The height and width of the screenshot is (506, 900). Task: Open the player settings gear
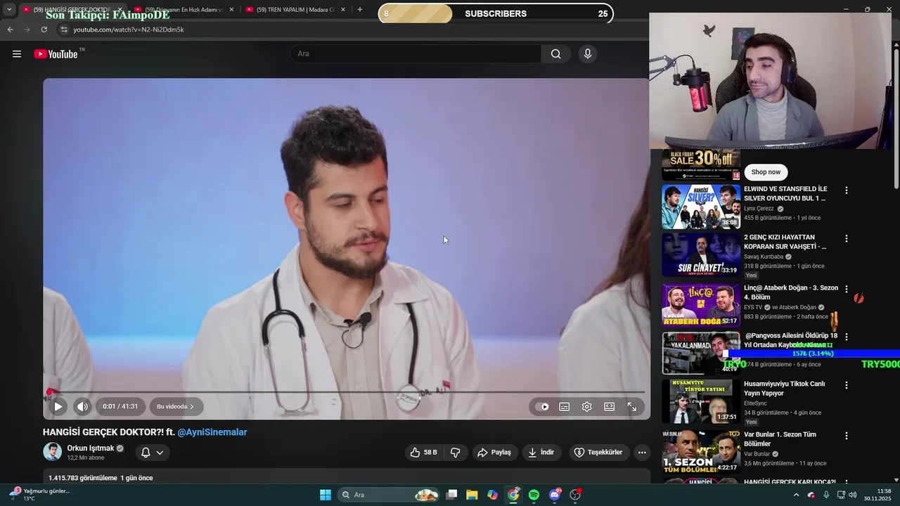pos(586,406)
